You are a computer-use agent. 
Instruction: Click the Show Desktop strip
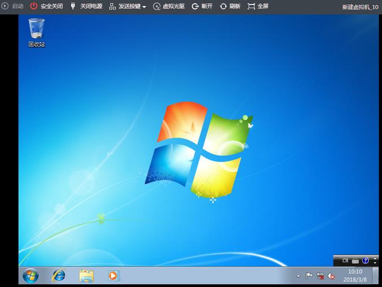click(x=375, y=276)
